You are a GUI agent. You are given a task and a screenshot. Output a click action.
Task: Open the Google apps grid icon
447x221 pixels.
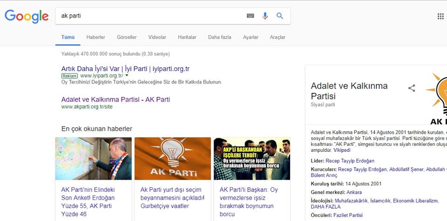pos(440,16)
